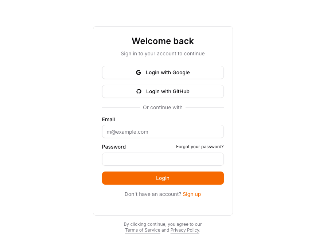Click the Google logo icon
327x252 pixels.
(x=139, y=72)
